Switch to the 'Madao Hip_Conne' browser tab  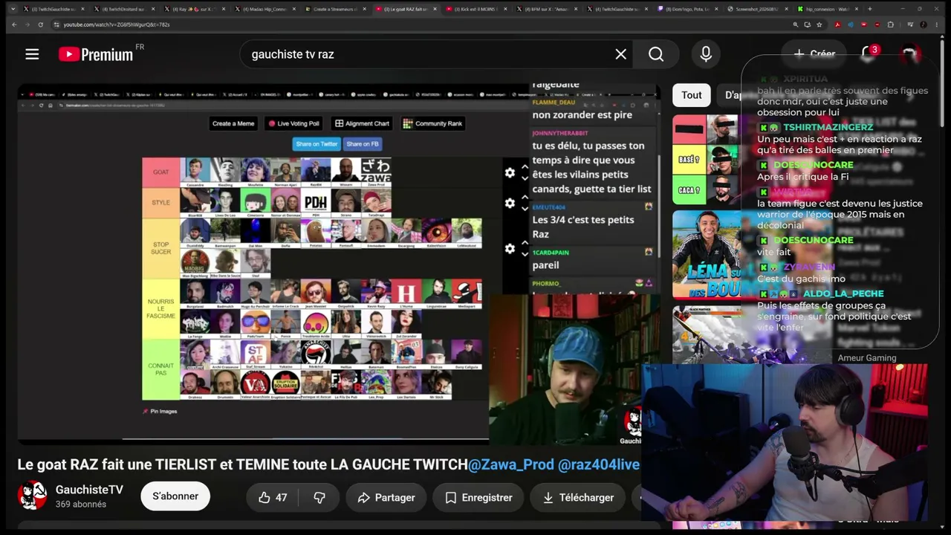click(264, 9)
